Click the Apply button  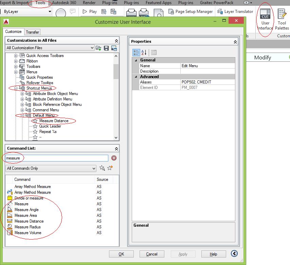click(x=183, y=254)
